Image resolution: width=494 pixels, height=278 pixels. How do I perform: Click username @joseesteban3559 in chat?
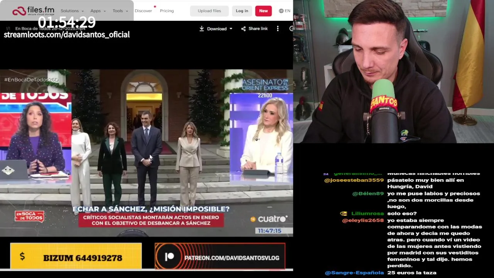pos(354,180)
